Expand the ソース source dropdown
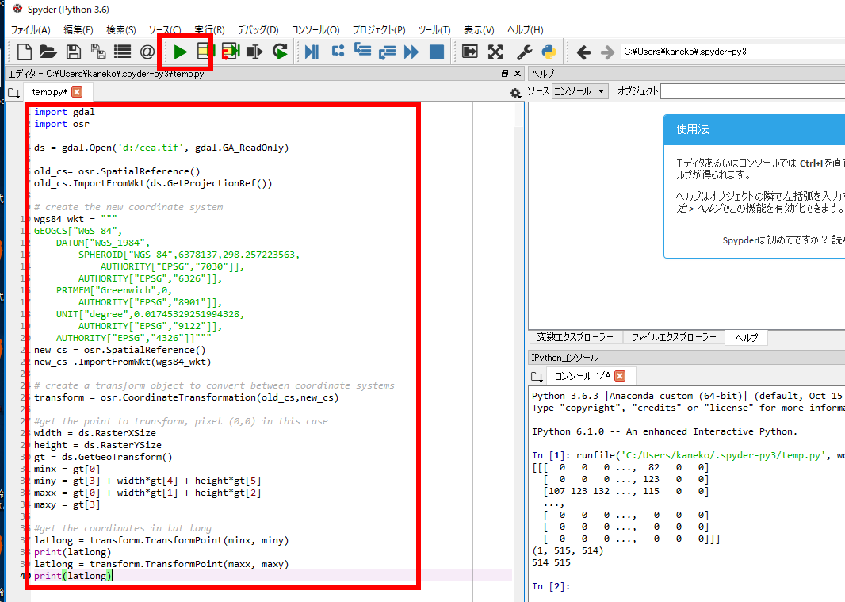This screenshot has height=602, width=845. click(579, 91)
